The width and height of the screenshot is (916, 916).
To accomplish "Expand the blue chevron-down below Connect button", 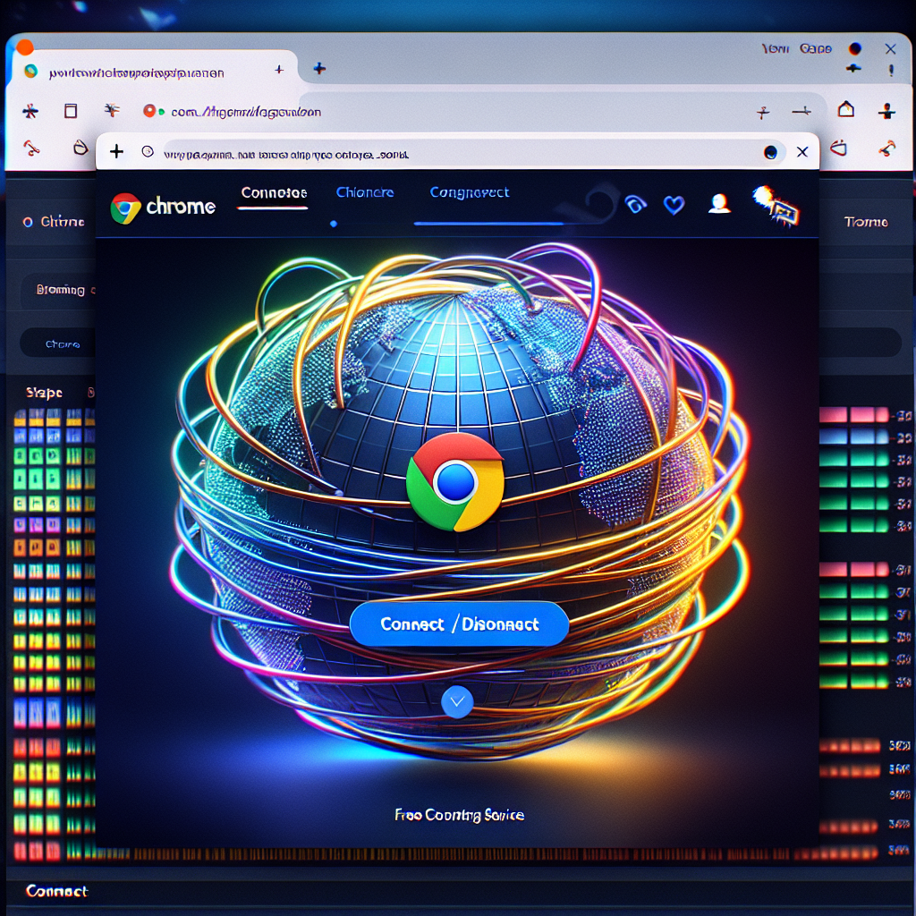I will [x=457, y=700].
